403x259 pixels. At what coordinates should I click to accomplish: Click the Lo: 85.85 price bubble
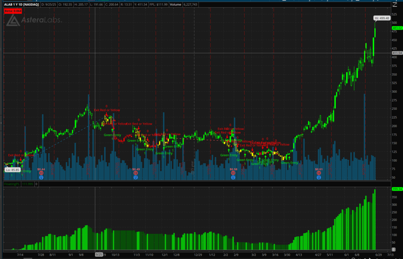tap(12, 170)
